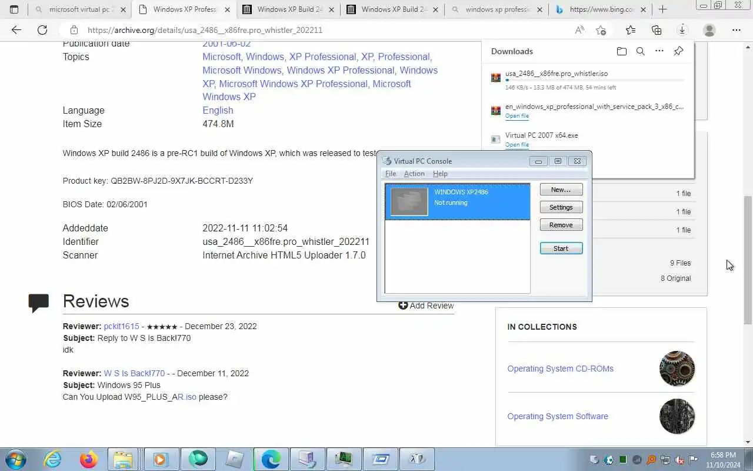Image resolution: width=753 pixels, height=471 pixels.
Task: Click the 2001-06-02 publication date link
Action: (x=226, y=44)
